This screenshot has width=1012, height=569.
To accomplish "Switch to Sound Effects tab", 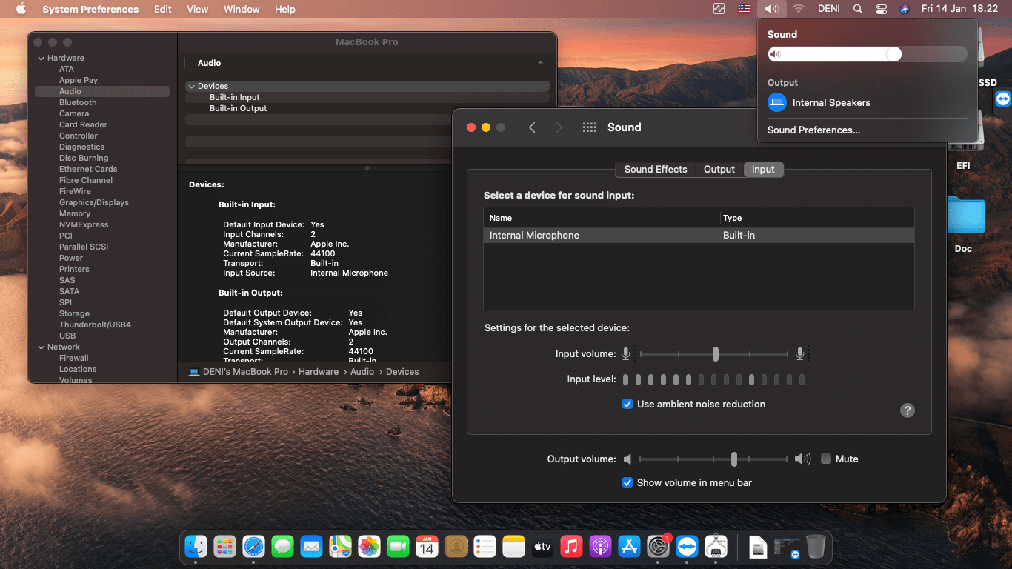I will click(x=656, y=170).
